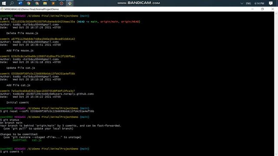This screenshot has width=278, height=156.
Task: Click commit hash starting with a87f6112
Action: coord(43,39)
